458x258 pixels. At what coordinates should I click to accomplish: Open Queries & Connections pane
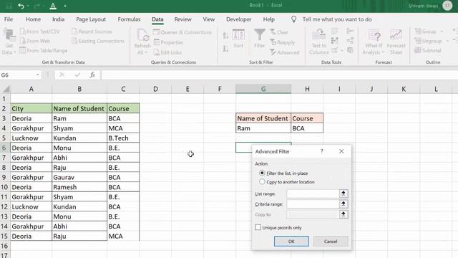click(182, 32)
